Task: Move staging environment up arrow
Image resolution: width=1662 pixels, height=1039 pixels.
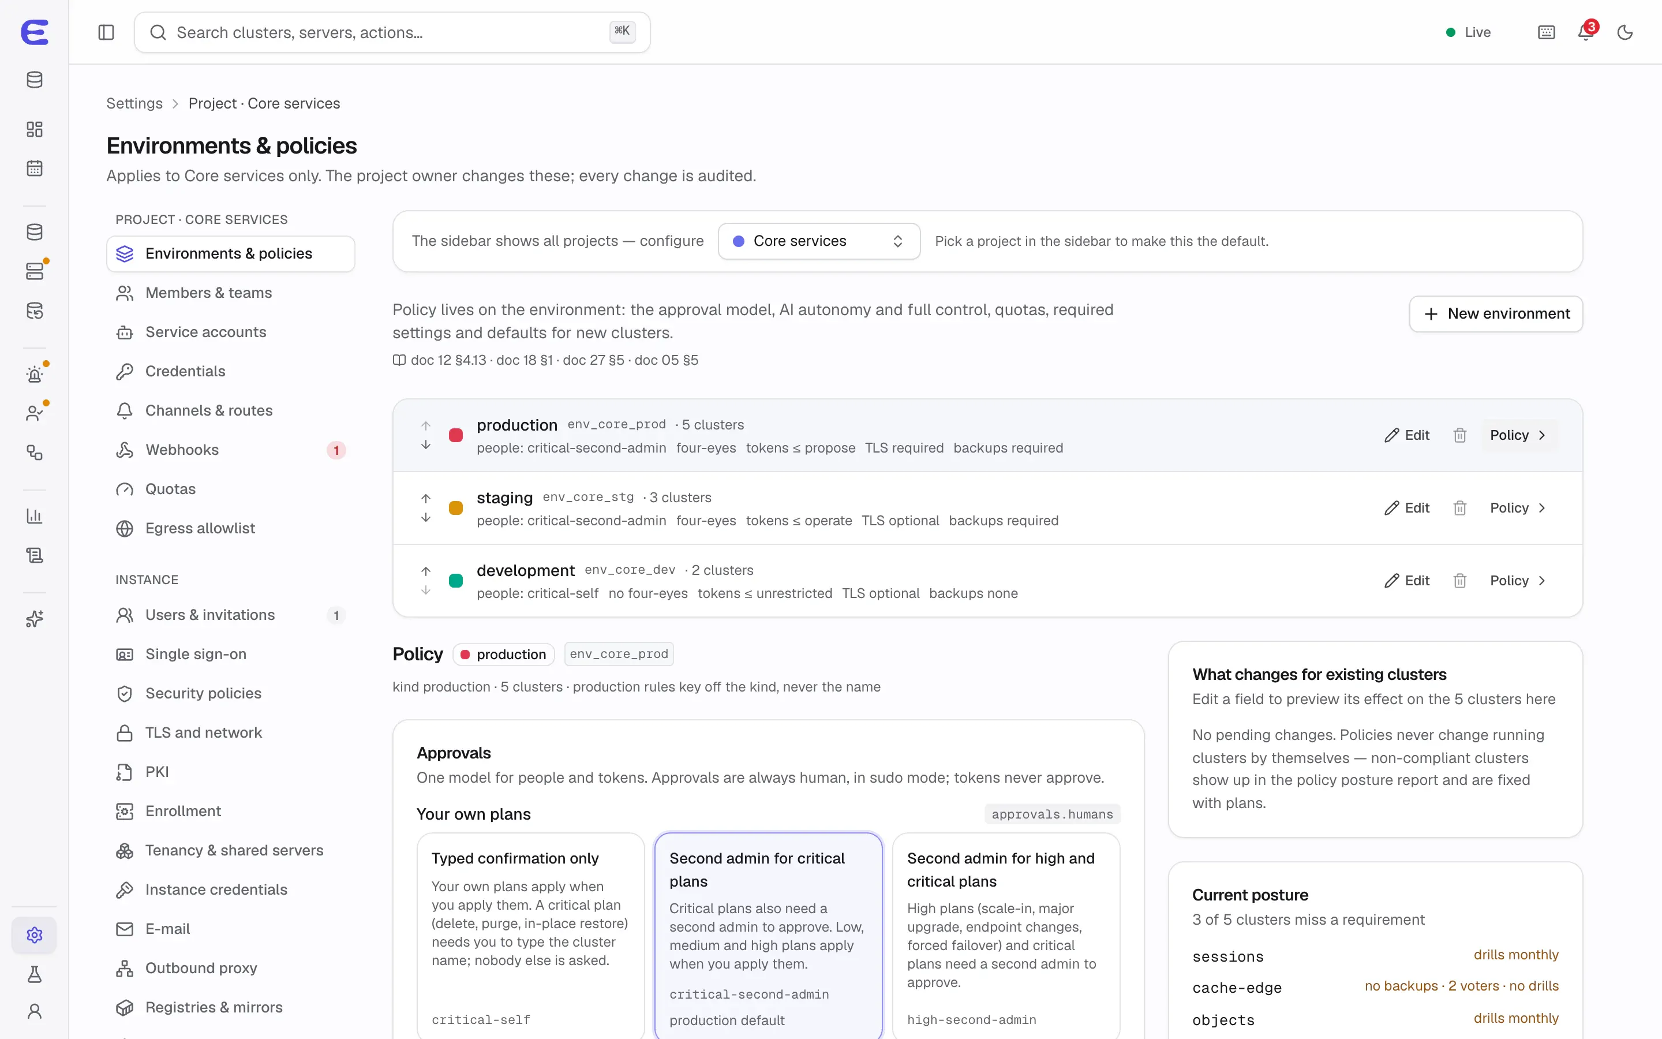Action: pyautogui.click(x=426, y=498)
